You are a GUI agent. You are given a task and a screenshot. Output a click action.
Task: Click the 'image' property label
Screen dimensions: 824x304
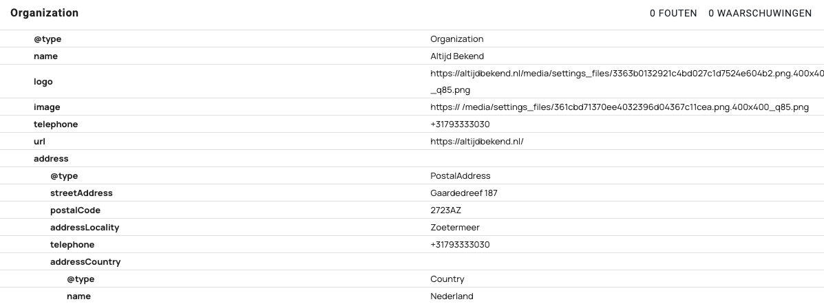pos(47,107)
